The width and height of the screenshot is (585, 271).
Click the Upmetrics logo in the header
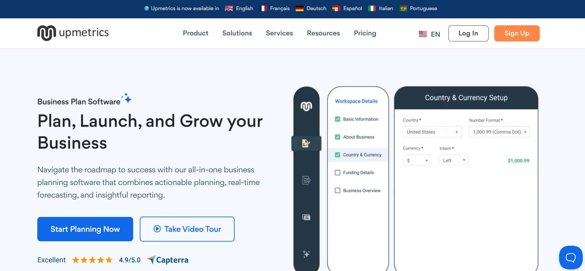(x=73, y=33)
